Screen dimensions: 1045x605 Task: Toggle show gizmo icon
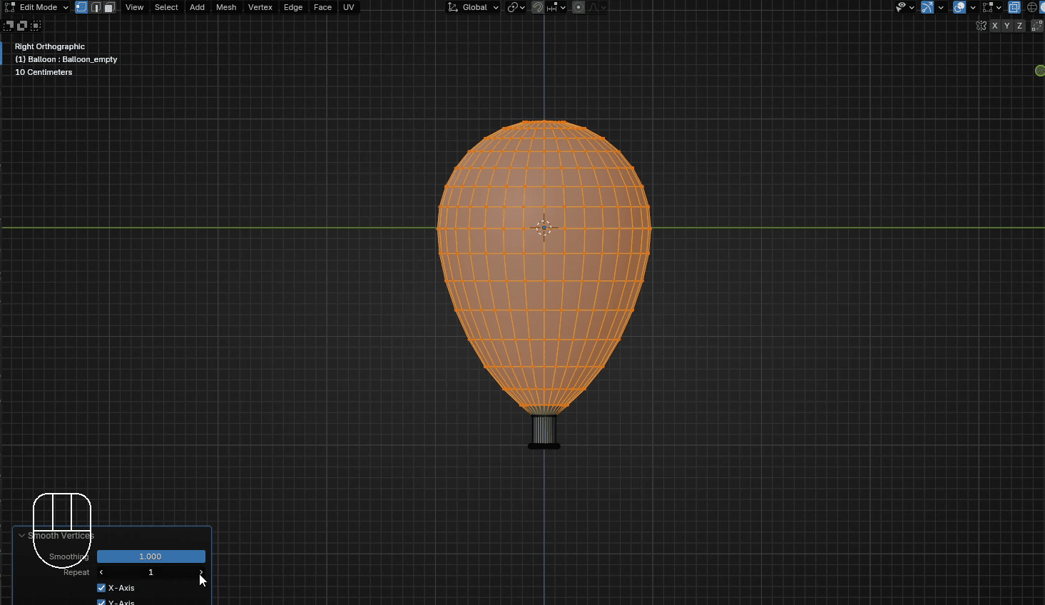927,7
